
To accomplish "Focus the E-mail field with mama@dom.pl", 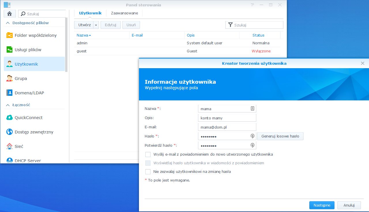I will pos(227,127).
